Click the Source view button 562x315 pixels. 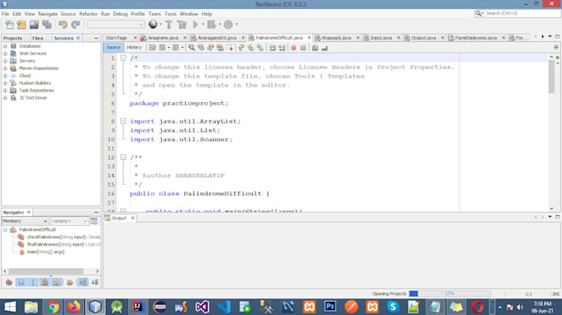(113, 48)
